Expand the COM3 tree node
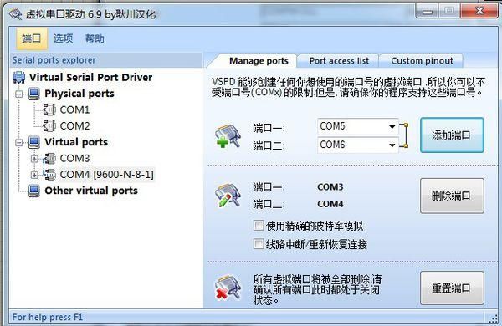Viewport: 502px width, 326px height. (x=34, y=159)
